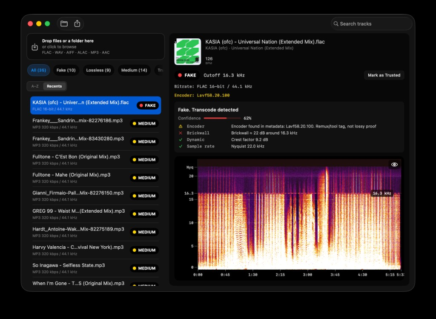436x319 pixels.
Task: Select Frankey___Sandrin...mix-82276186.mp3 track
Action: (96, 123)
